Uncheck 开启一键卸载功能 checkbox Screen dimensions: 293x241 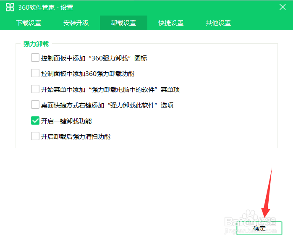35,120
